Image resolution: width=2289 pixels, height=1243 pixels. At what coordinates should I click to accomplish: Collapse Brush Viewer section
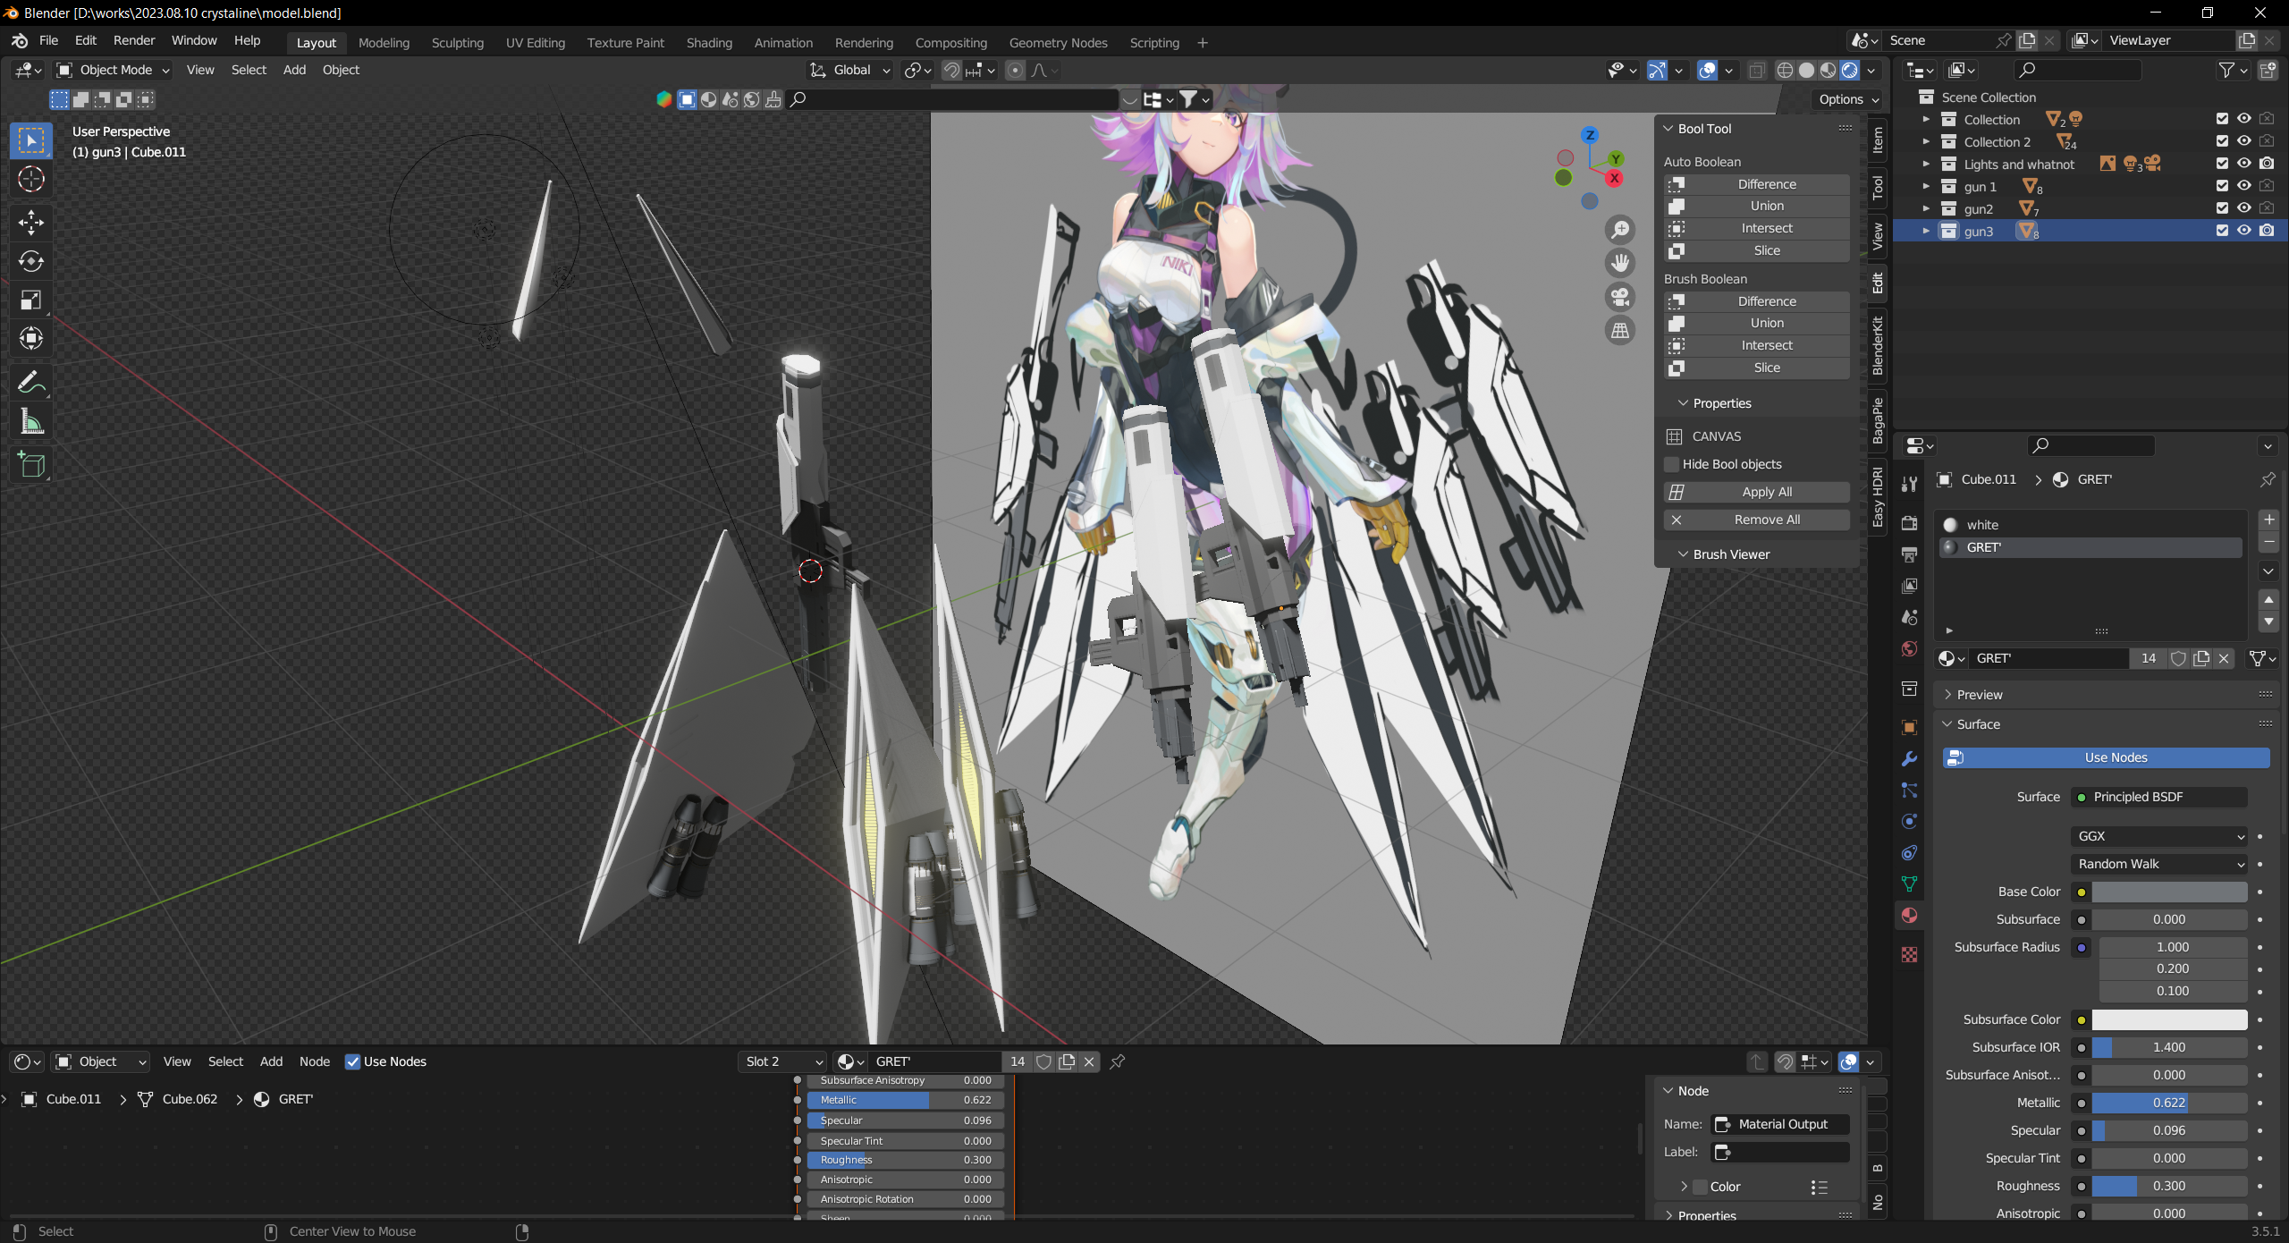pos(1724,554)
